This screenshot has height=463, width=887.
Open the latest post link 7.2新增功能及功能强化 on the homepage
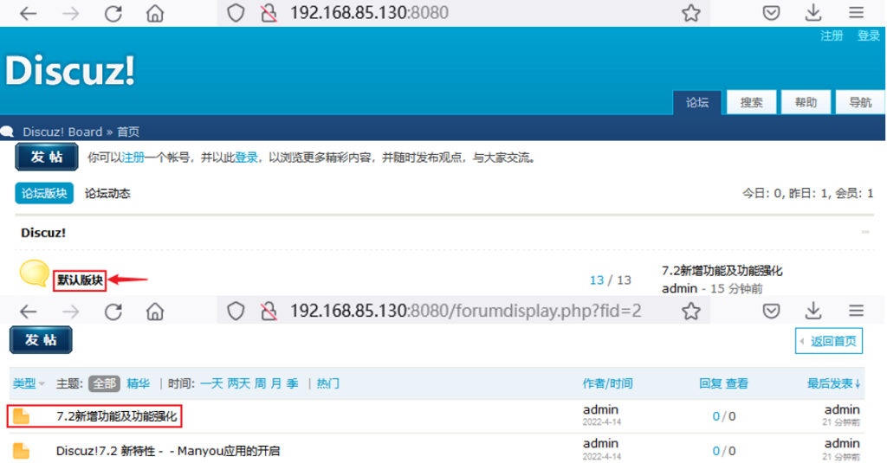point(722,271)
